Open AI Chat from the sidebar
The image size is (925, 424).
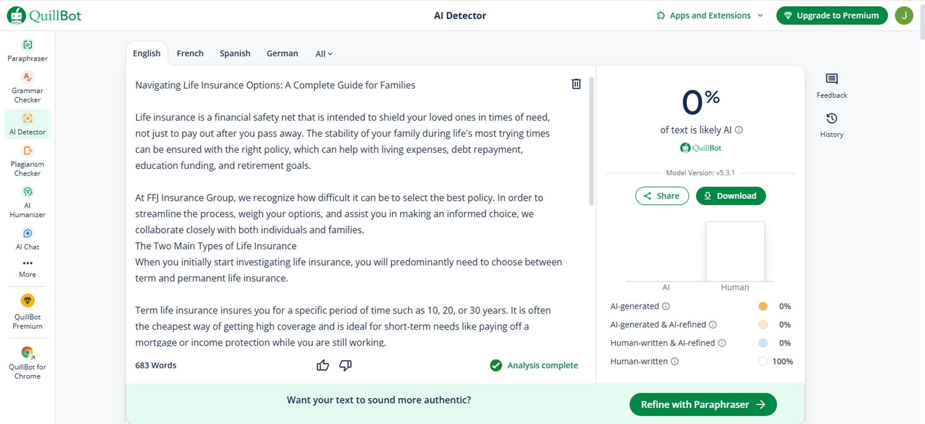27,239
